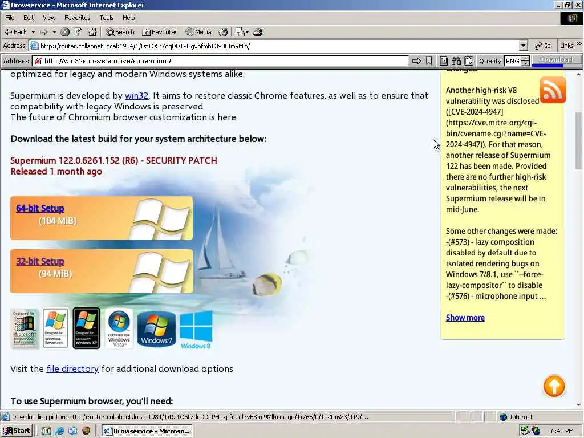Open the Browservice bookmarks list icon
Image resolution: width=584 pixels, height=438 pixels.
tap(444, 61)
